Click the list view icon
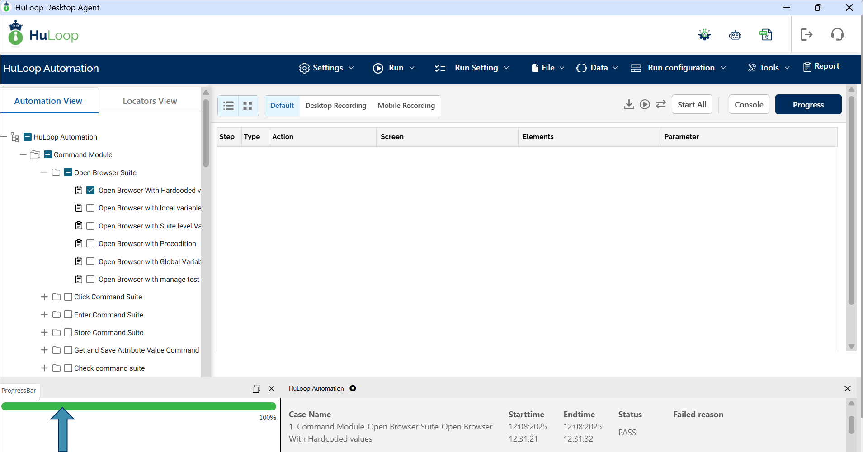 click(x=229, y=106)
